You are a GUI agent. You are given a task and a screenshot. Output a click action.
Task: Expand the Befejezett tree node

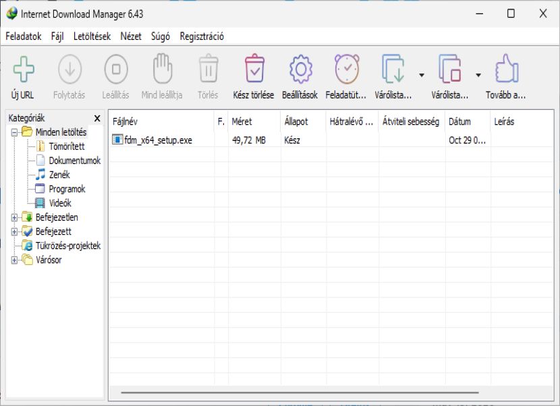tap(14, 232)
